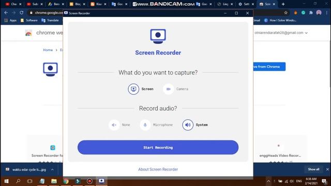Open Chrome from taskbar
Screen dimensions: 331x186
(66, 181)
